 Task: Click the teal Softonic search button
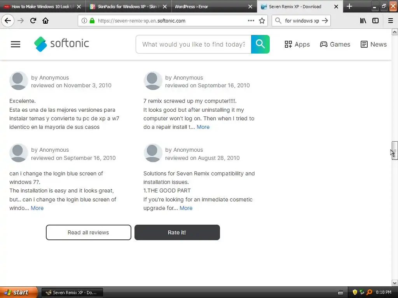pos(260,44)
